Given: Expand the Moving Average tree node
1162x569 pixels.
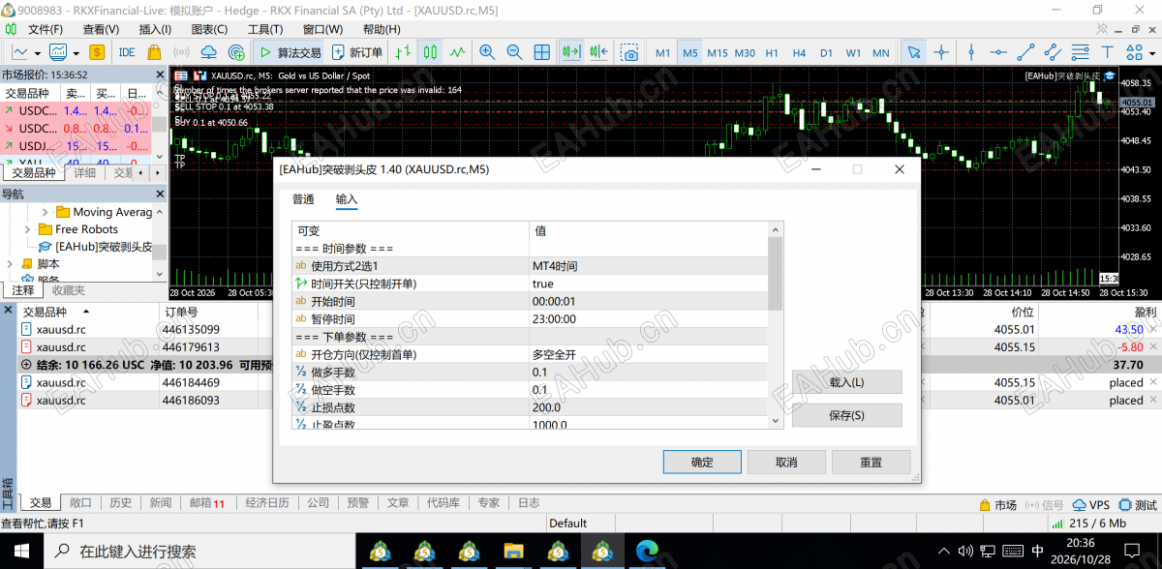Looking at the screenshot, I should click(x=46, y=212).
